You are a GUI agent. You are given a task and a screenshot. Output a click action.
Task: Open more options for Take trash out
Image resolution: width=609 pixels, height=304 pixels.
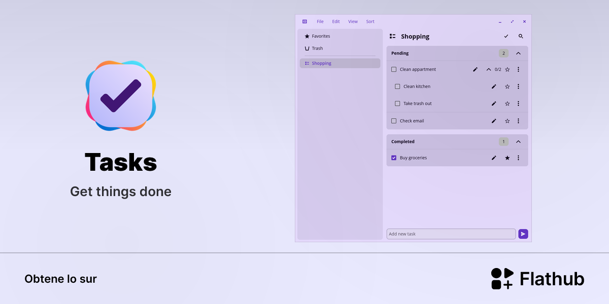coord(518,103)
